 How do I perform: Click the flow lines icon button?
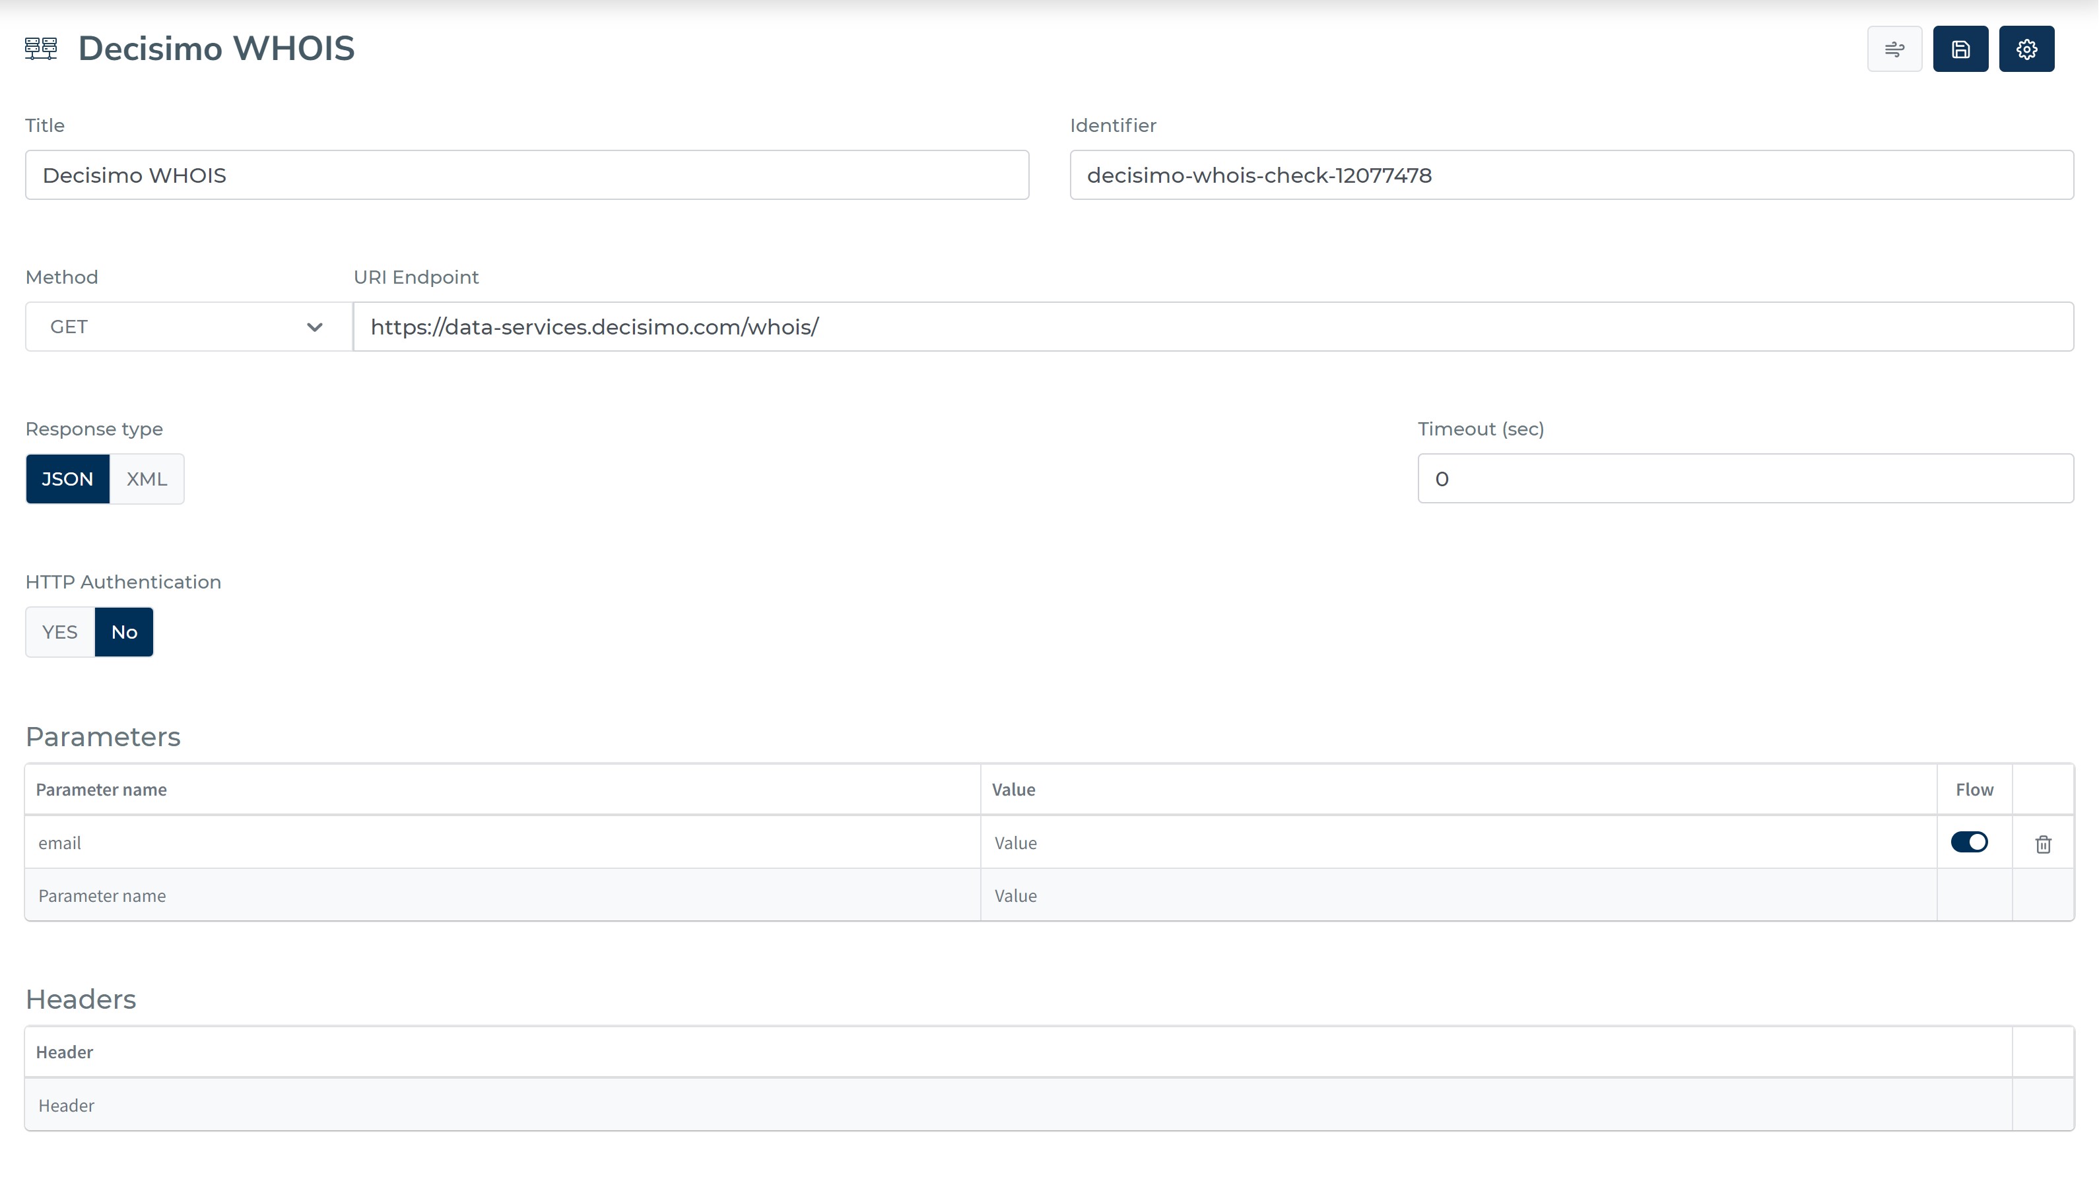pyautogui.click(x=1894, y=49)
